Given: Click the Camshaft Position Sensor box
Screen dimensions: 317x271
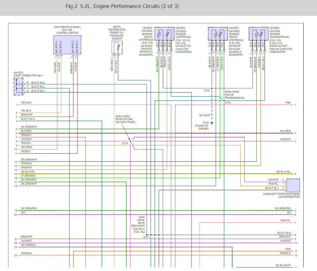Looking at the screenshot, I should pos(293,185).
